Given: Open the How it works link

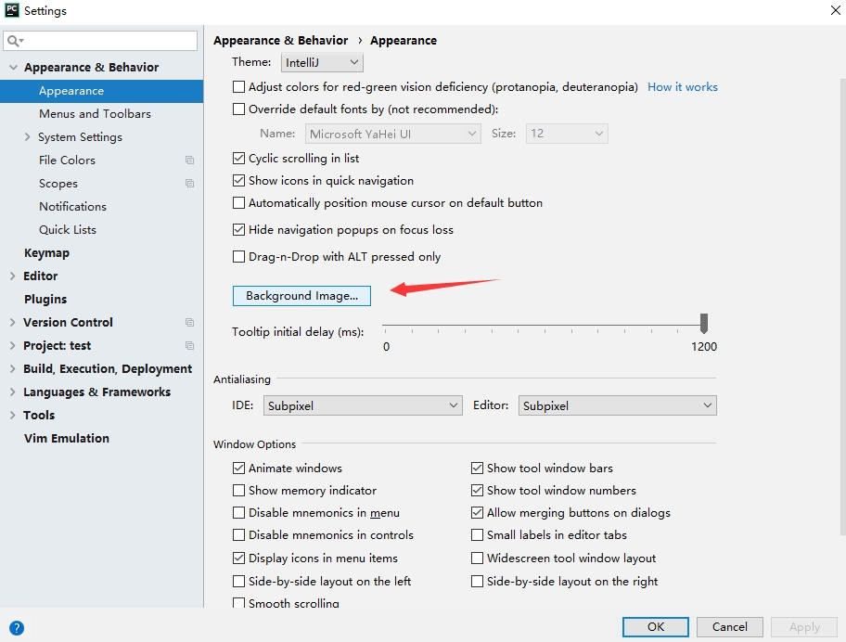Looking at the screenshot, I should tap(682, 87).
